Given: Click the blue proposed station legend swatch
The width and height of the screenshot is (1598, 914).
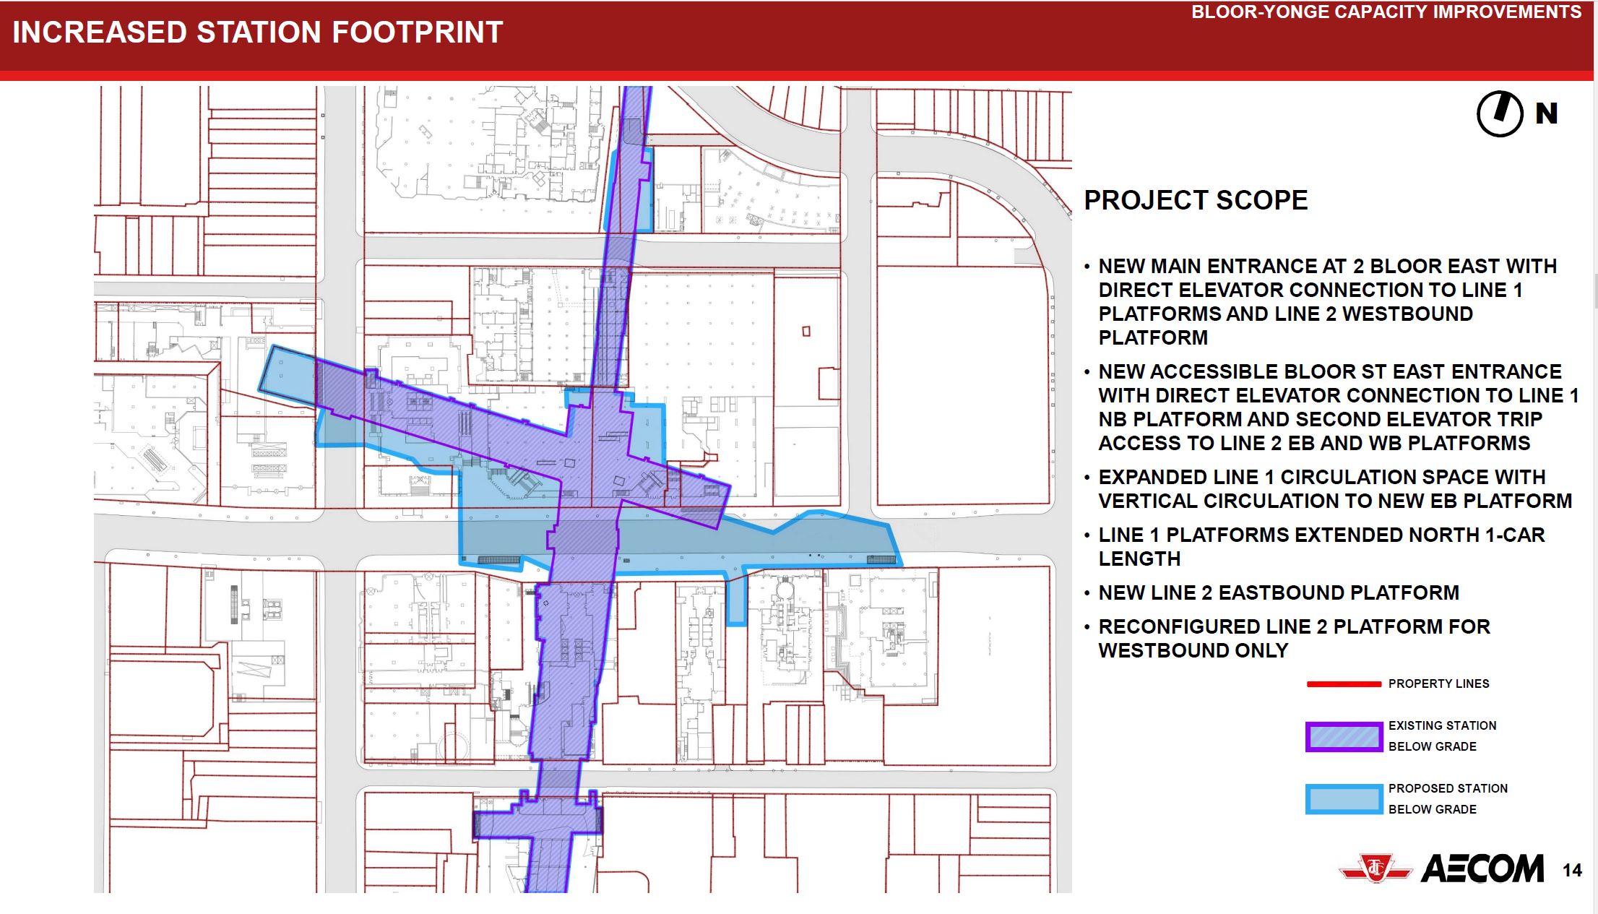Looking at the screenshot, I should (x=1344, y=799).
